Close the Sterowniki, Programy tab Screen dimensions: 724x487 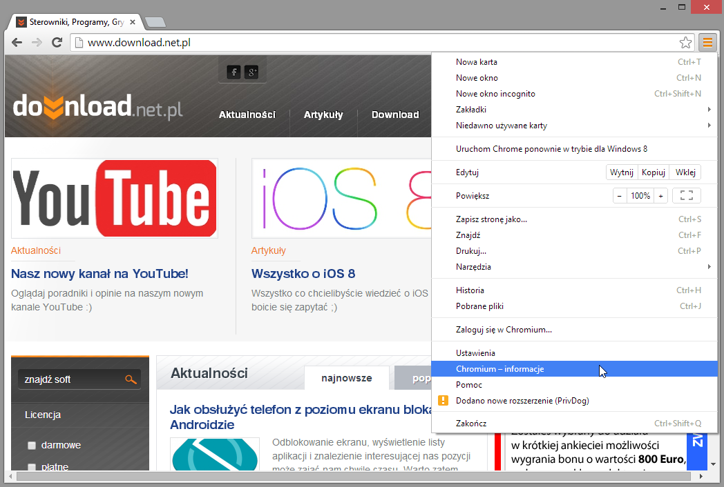click(133, 21)
